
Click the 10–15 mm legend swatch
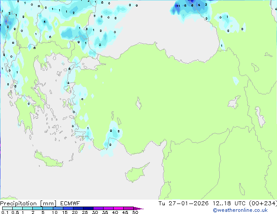click(x=58, y=208)
